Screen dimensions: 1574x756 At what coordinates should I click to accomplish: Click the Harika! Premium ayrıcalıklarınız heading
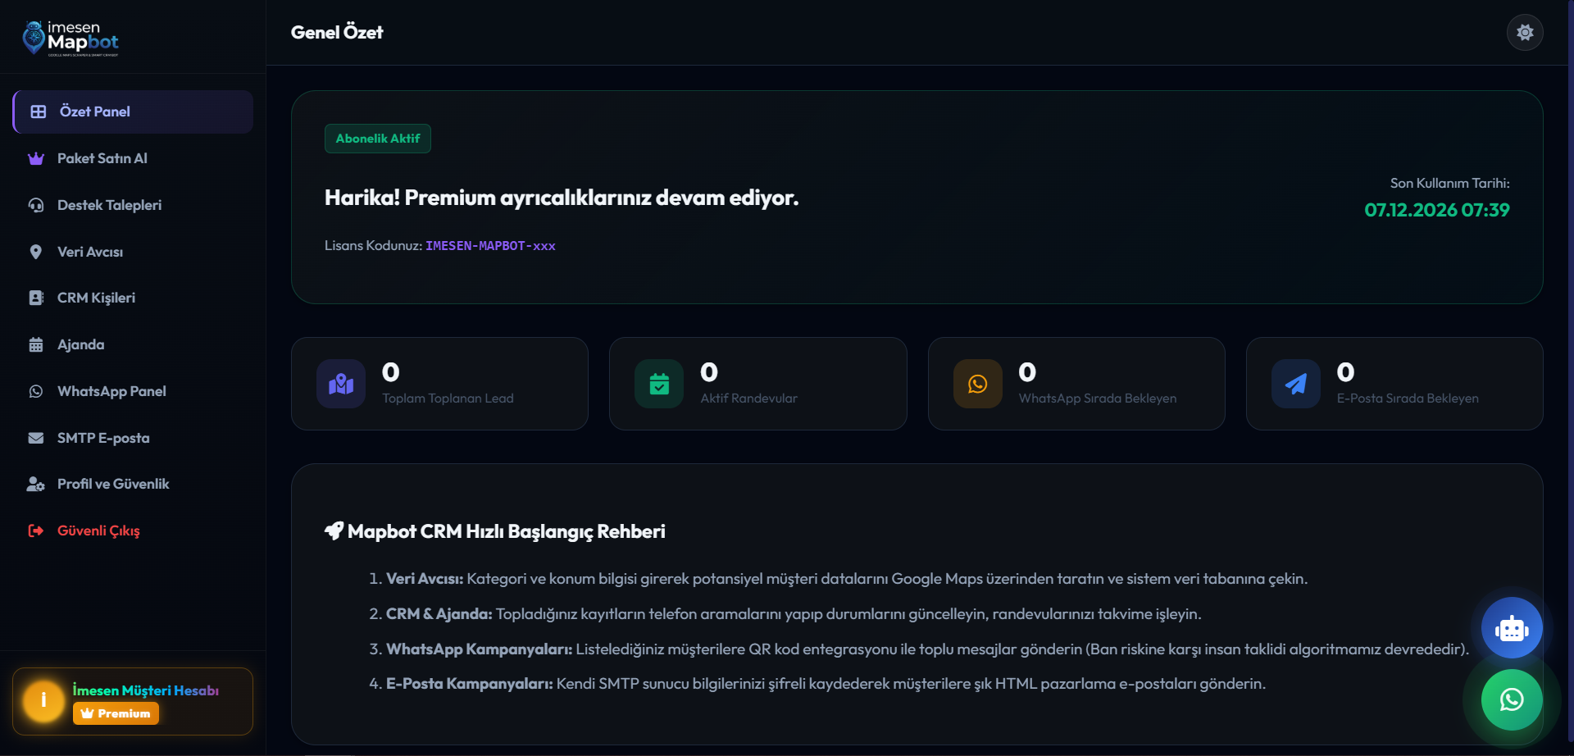pos(562,198)
